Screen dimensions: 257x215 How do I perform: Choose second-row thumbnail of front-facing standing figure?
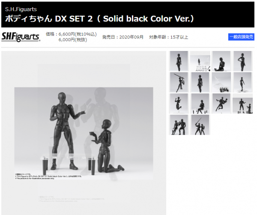(x=200, y=82)
